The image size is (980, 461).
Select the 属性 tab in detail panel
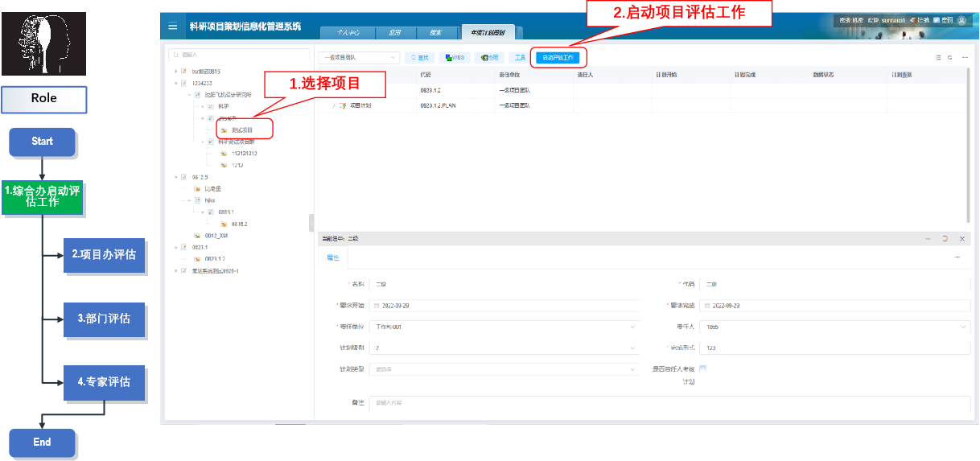tap(332, 257)
